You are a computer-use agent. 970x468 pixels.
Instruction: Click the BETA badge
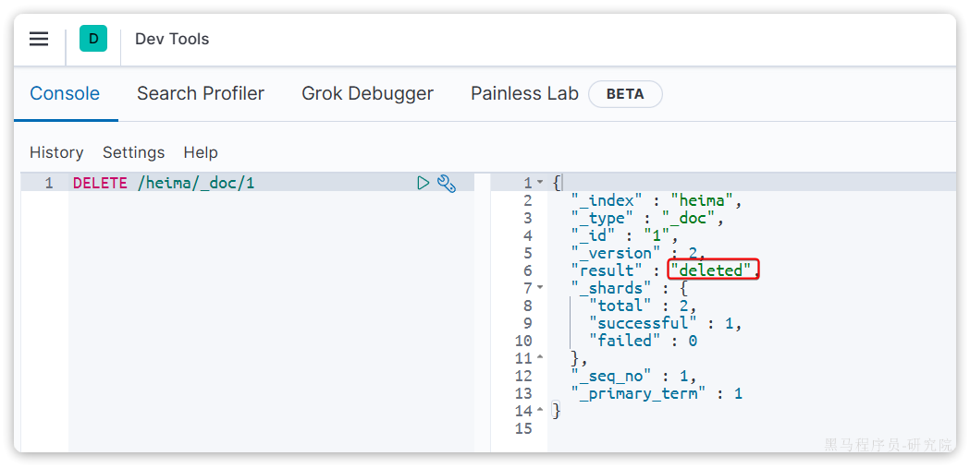[x=625, y=94]
